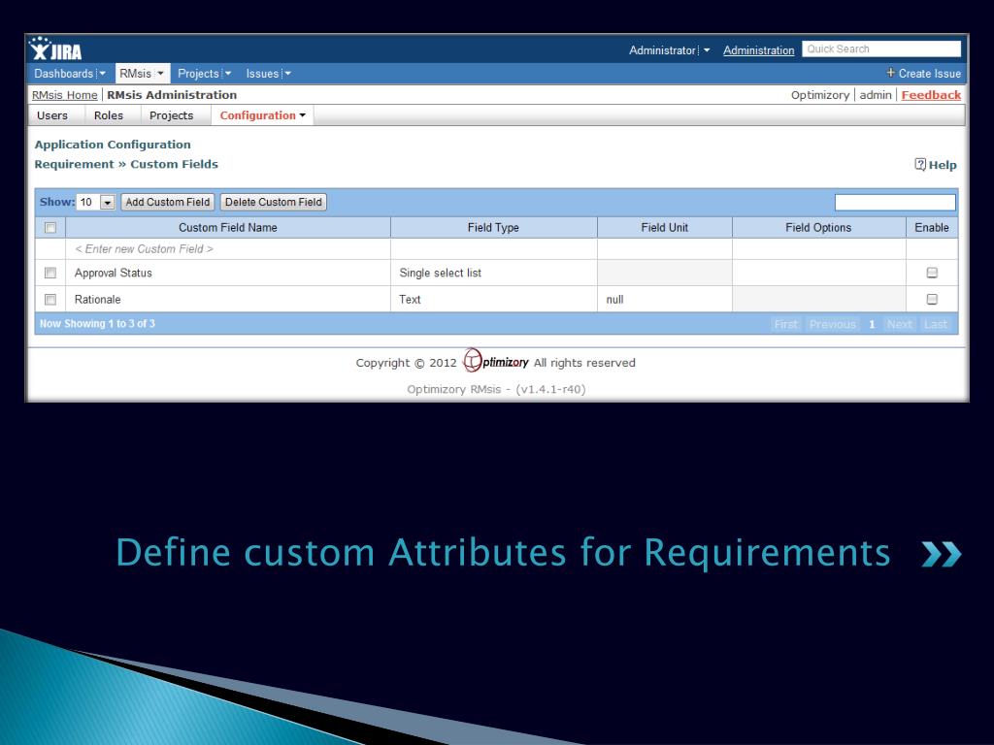Click the Dashboards menu label

(x=63, y=74)
